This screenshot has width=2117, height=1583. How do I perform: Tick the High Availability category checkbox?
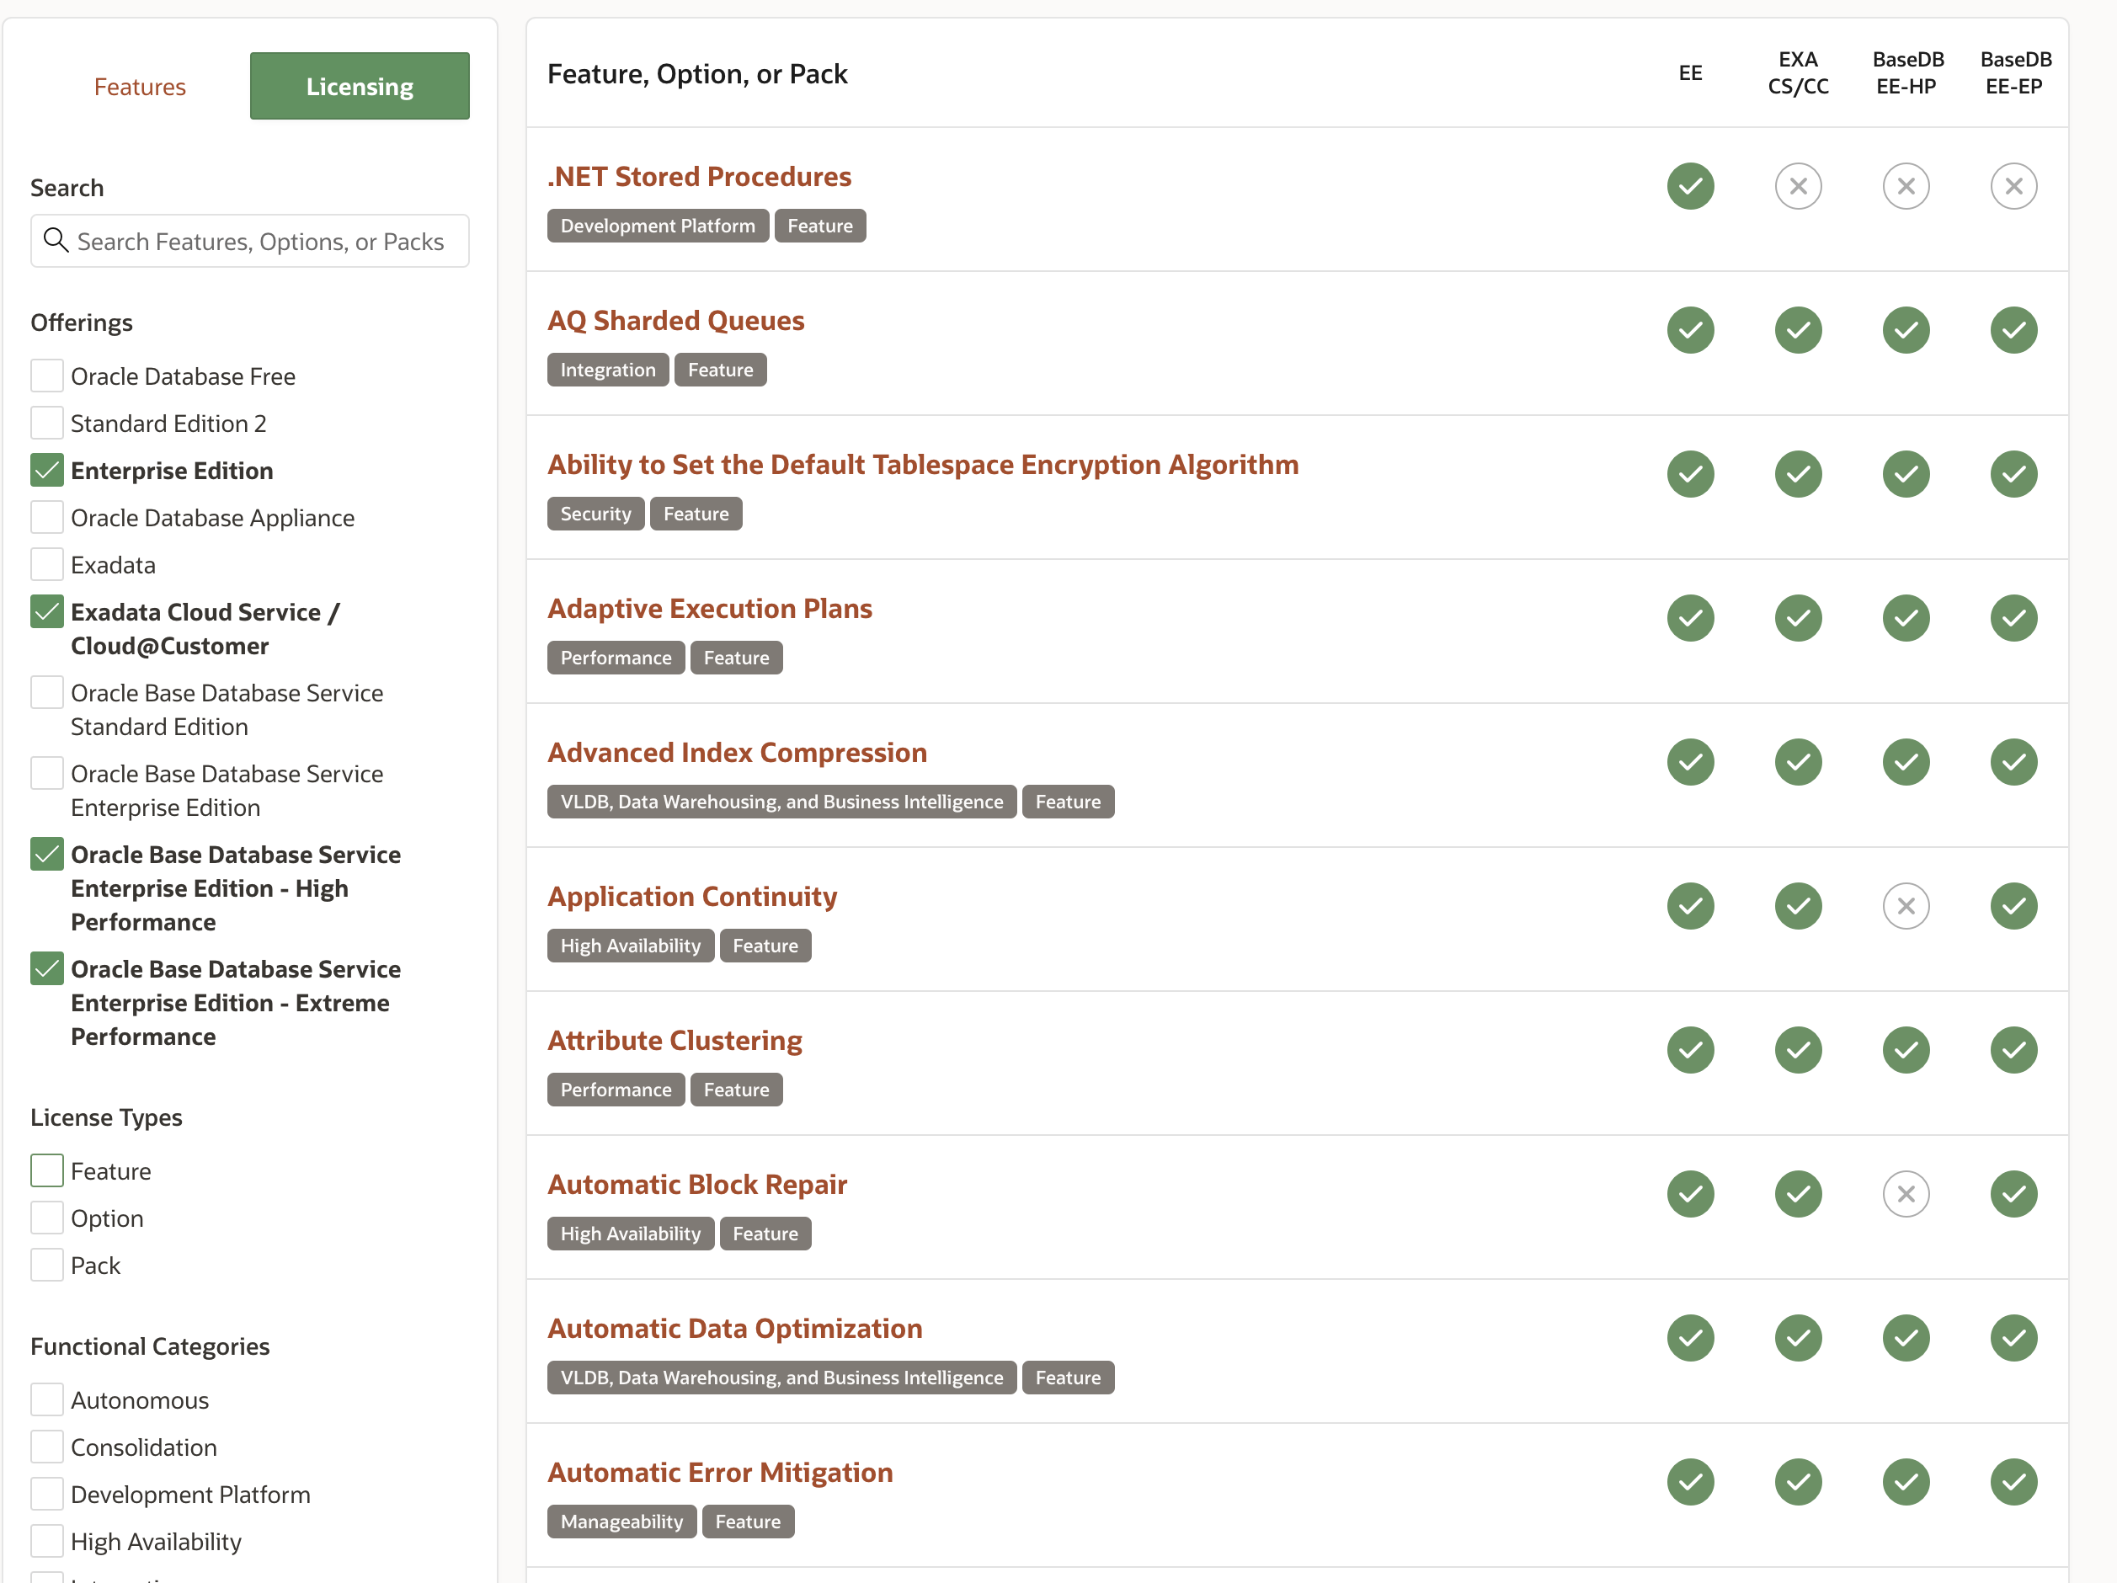pyautogui.click(x=47, y=1541)
